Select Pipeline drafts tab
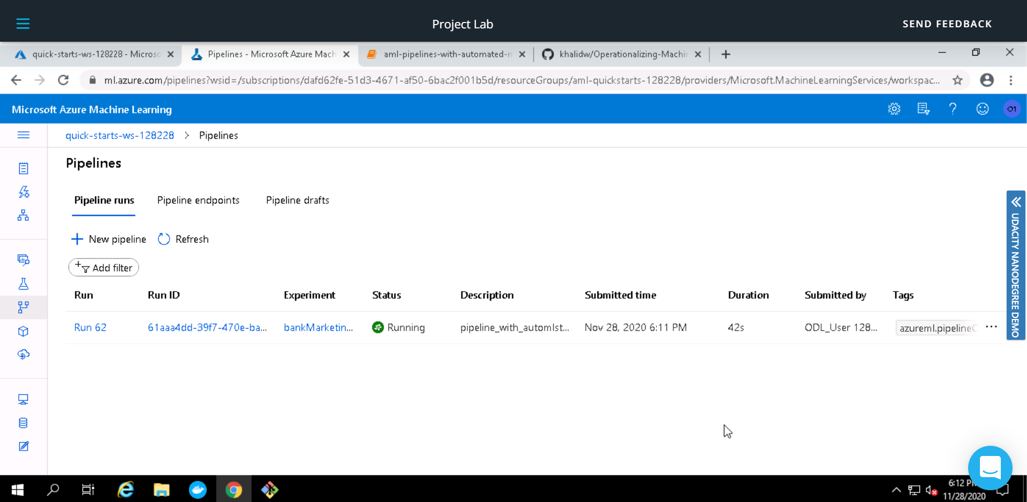1027x502 pixels. [x=297, y=200]
